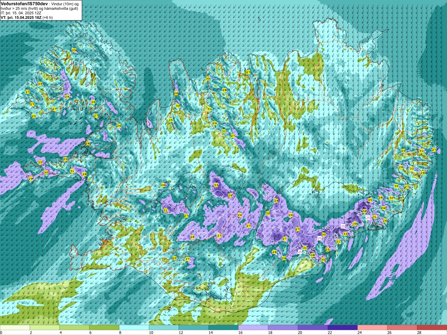Select the 14–16 m/s dark teal legend swatch
This screenshot has height=335, width=447.
[x=223, y=328]
